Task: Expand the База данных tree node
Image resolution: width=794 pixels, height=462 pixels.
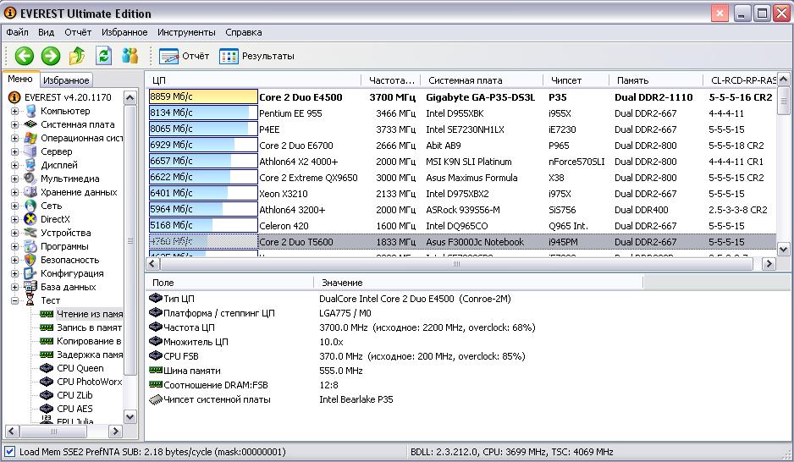Action: pyautogui.click(x=14, y=287)
